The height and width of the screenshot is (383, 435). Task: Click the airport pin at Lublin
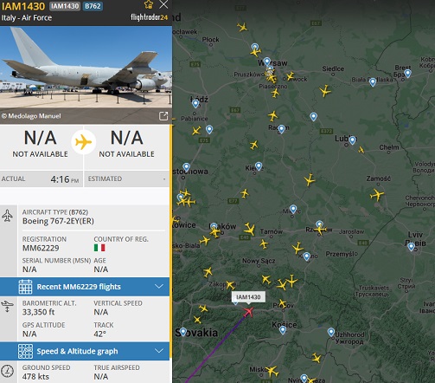tap(352, 140)
